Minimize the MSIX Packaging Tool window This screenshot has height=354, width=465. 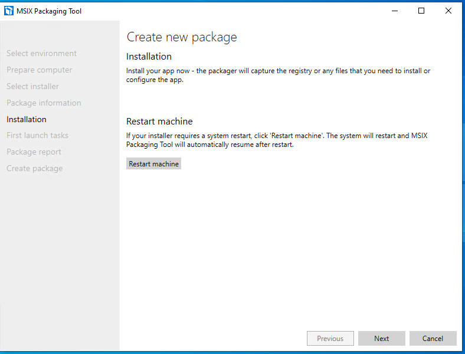tap(395, 11)
